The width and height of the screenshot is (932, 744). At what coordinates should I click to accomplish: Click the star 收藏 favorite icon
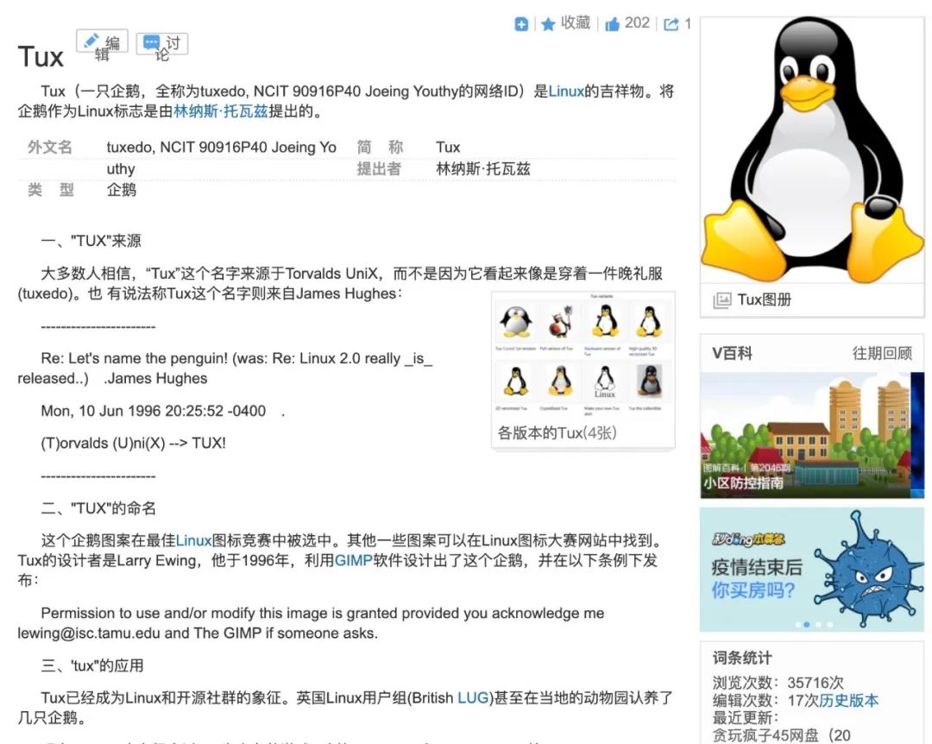click(548, 24)
